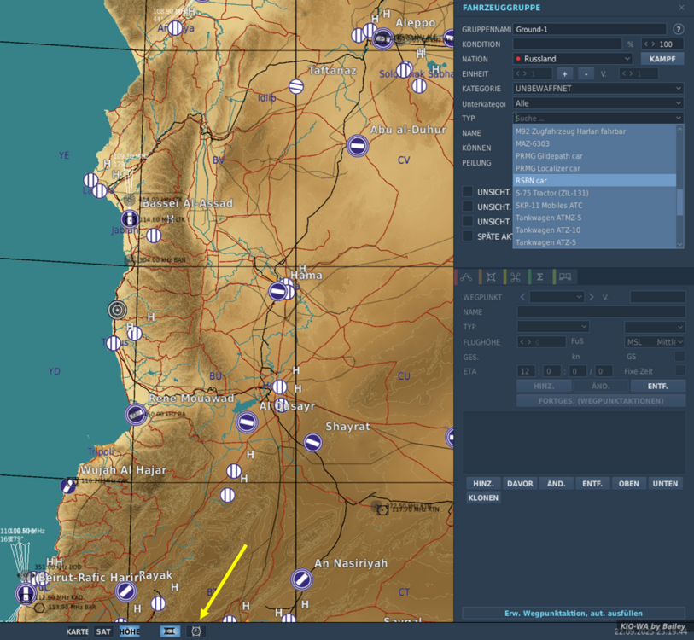Toggle the map overlay icon next to HÖHE
Viewport: 694px width, 640px height.
click(170, 631)
